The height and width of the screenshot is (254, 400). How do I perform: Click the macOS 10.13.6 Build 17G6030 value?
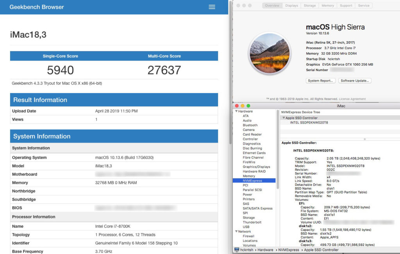pyautogui.click(x=125, y=157)
